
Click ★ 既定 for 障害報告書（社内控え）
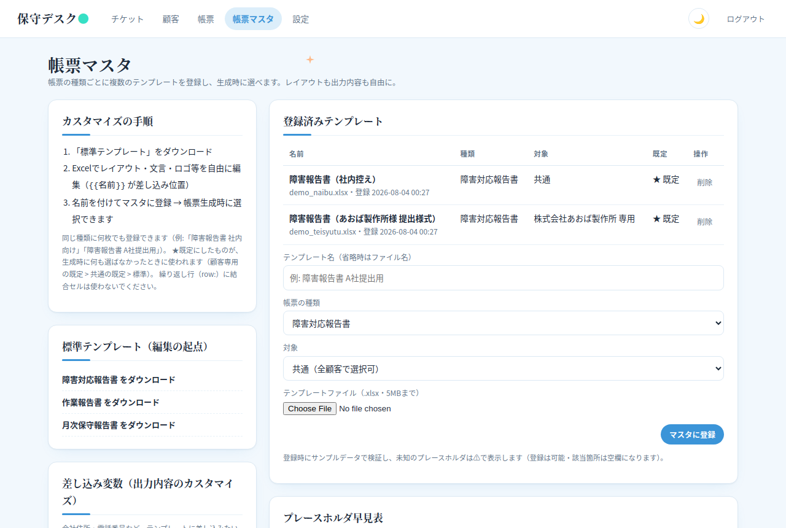point(666,180)
